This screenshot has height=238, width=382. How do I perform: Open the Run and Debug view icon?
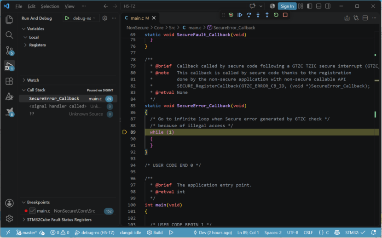(9, 66)
